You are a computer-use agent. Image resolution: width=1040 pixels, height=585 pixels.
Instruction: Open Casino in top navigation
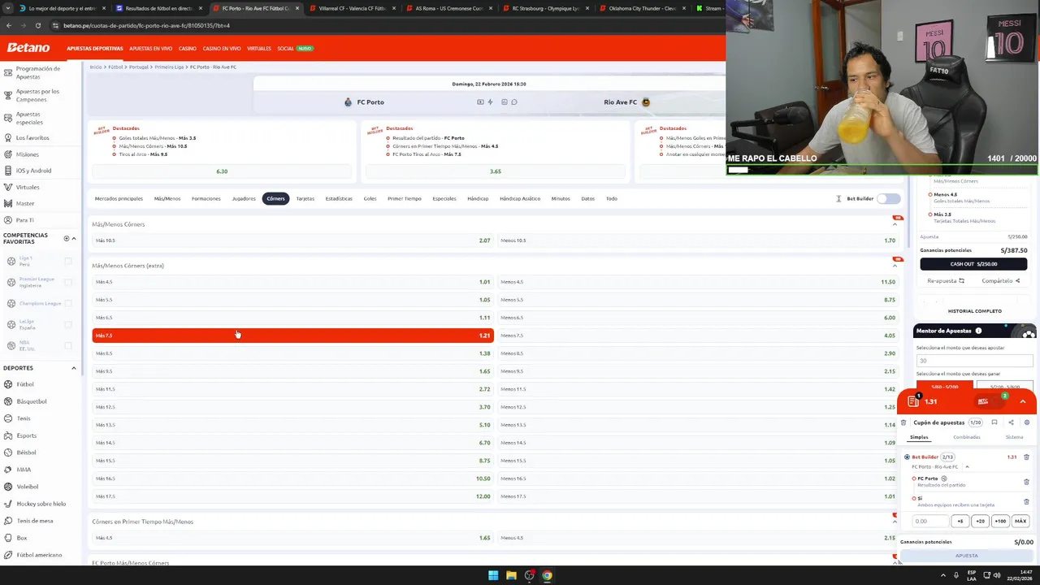[x=188, y=49]
